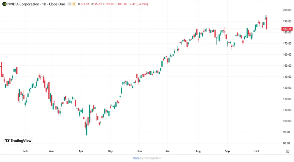
Task: Click the close value C183.16
Action: (x=121, y=4)
